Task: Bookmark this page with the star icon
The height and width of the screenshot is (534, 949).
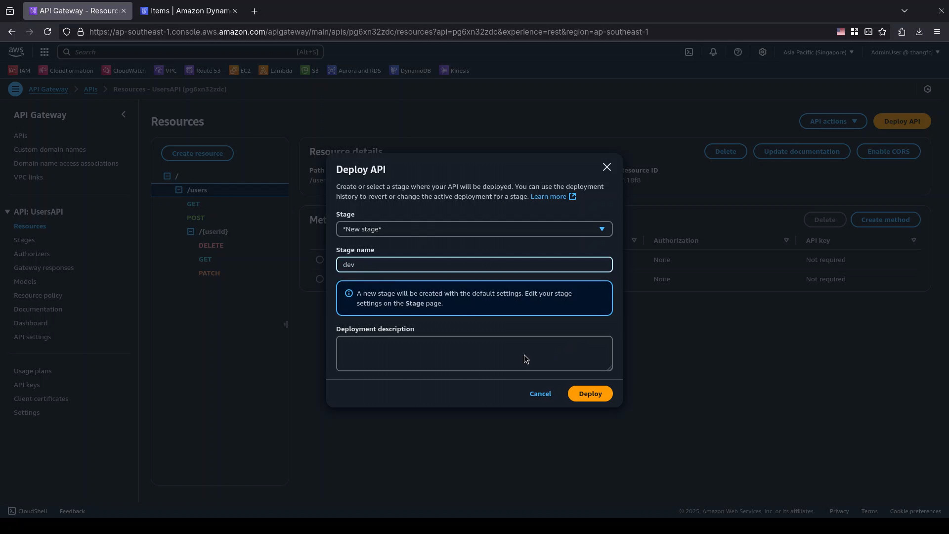Action: pyautogui.click(x=882, y=32)
